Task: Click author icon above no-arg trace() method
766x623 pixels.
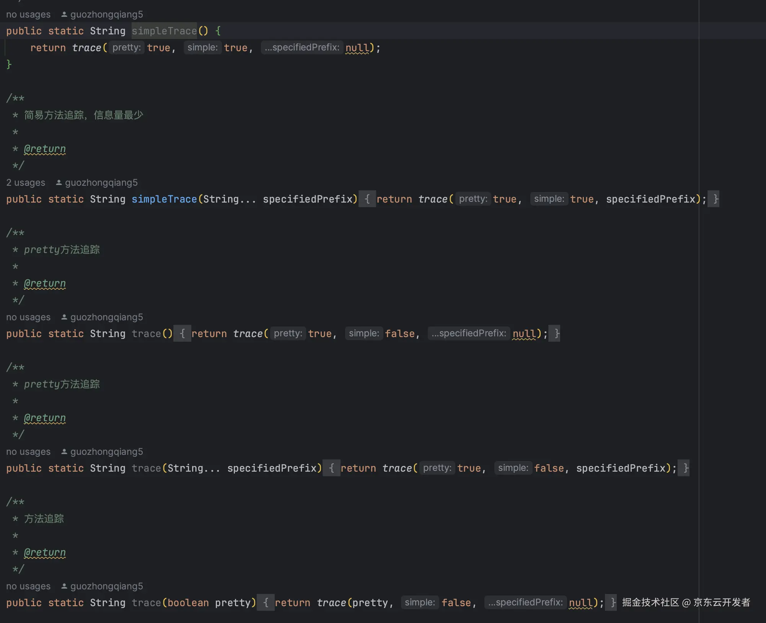Action: pyautogui.click(x=64, y=317)
